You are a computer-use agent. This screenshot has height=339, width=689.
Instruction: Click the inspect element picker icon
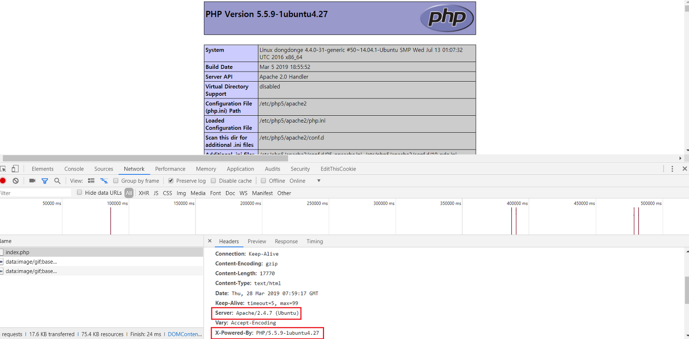pos(3,169)
